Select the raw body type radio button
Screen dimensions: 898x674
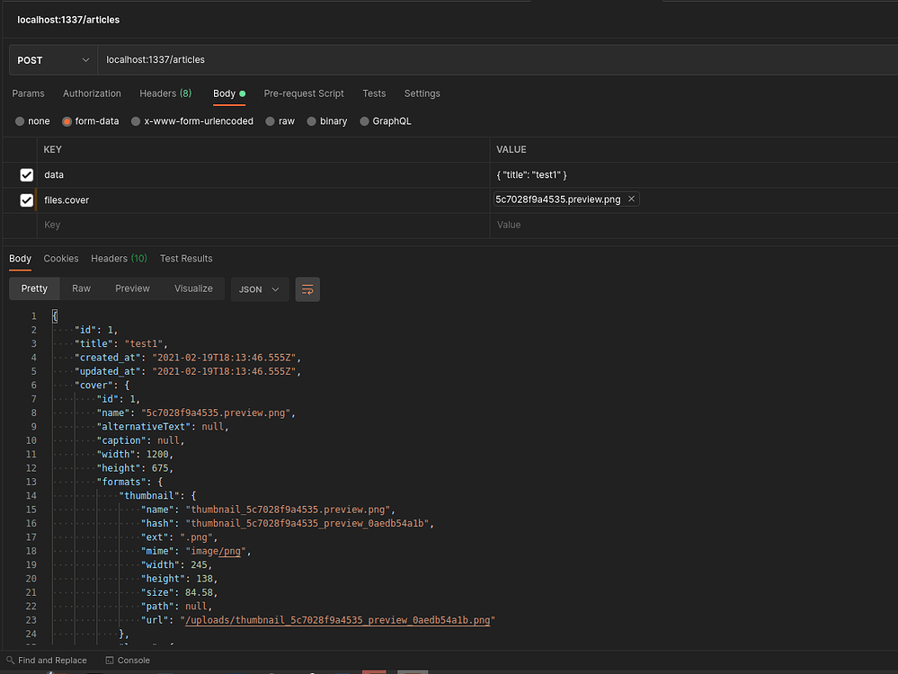pos(271,121)
